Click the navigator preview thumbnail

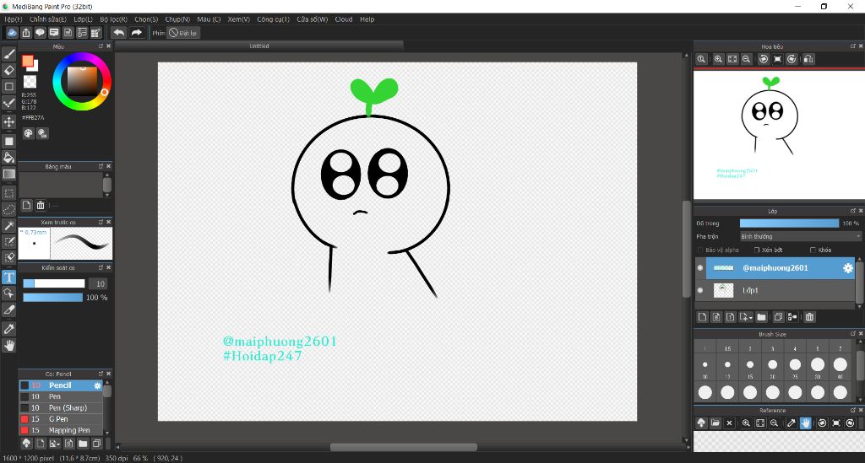[779, 136]
